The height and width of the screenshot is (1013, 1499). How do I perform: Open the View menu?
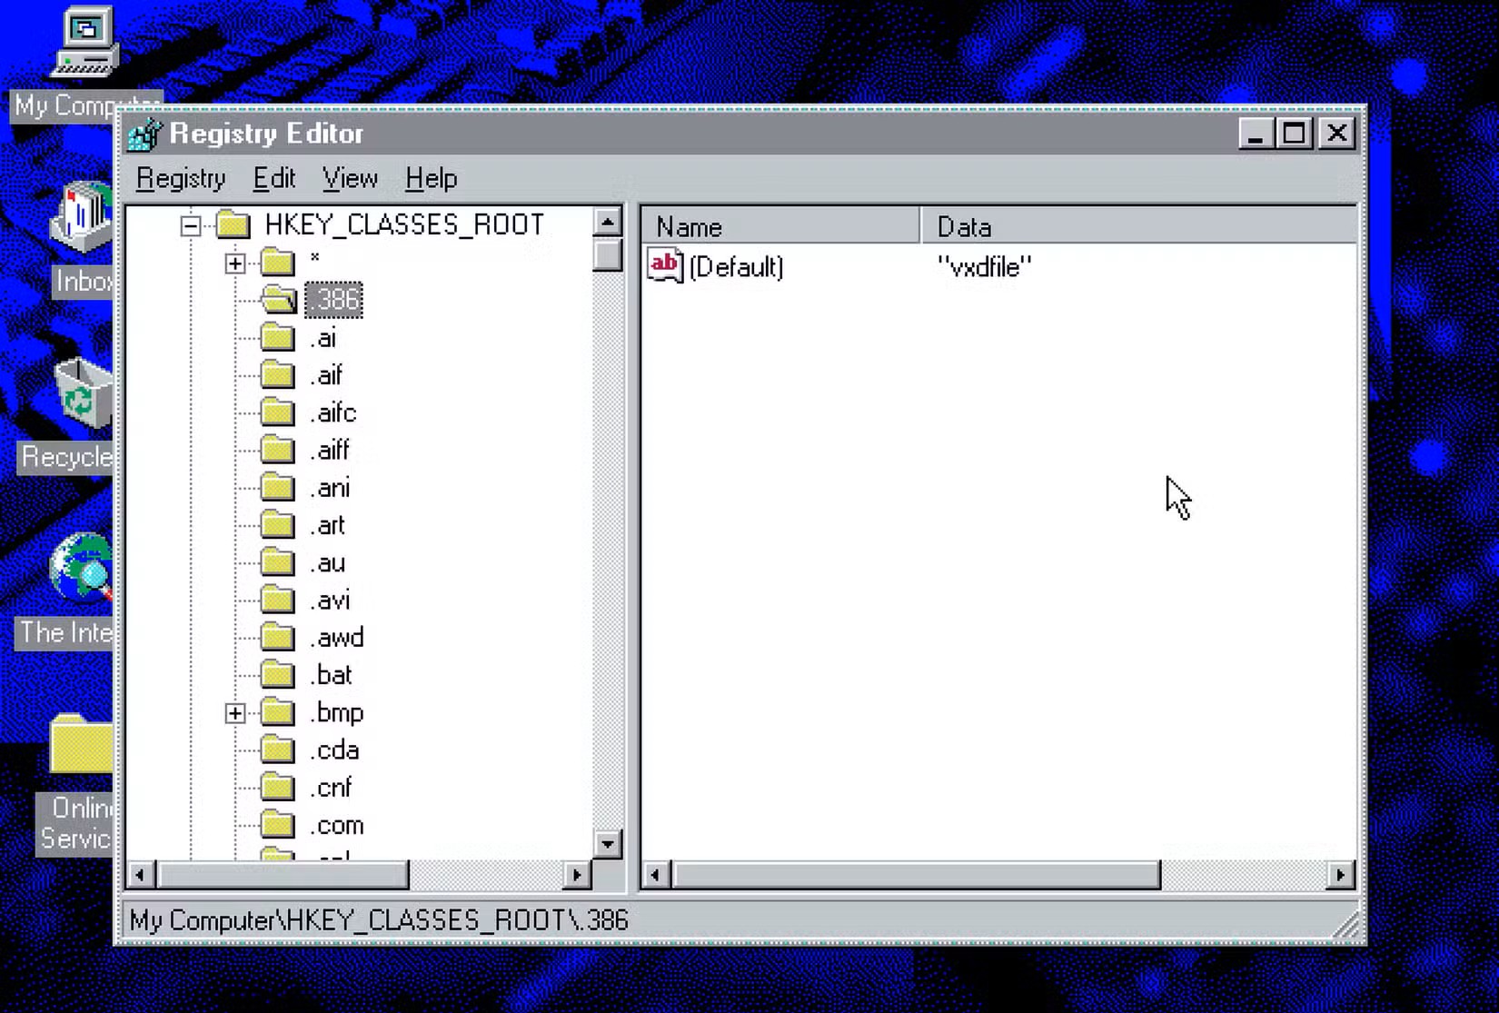coord(349,178)
